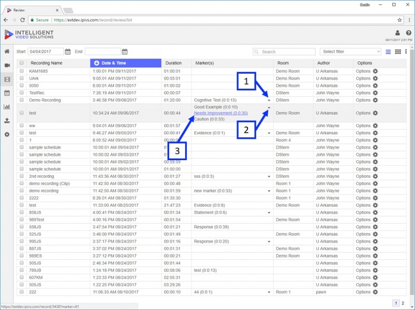The width and height of the screenshot is (415, 310).
Task: Click the options gear for Demo Recording
Action: click(x=375, y=100)
